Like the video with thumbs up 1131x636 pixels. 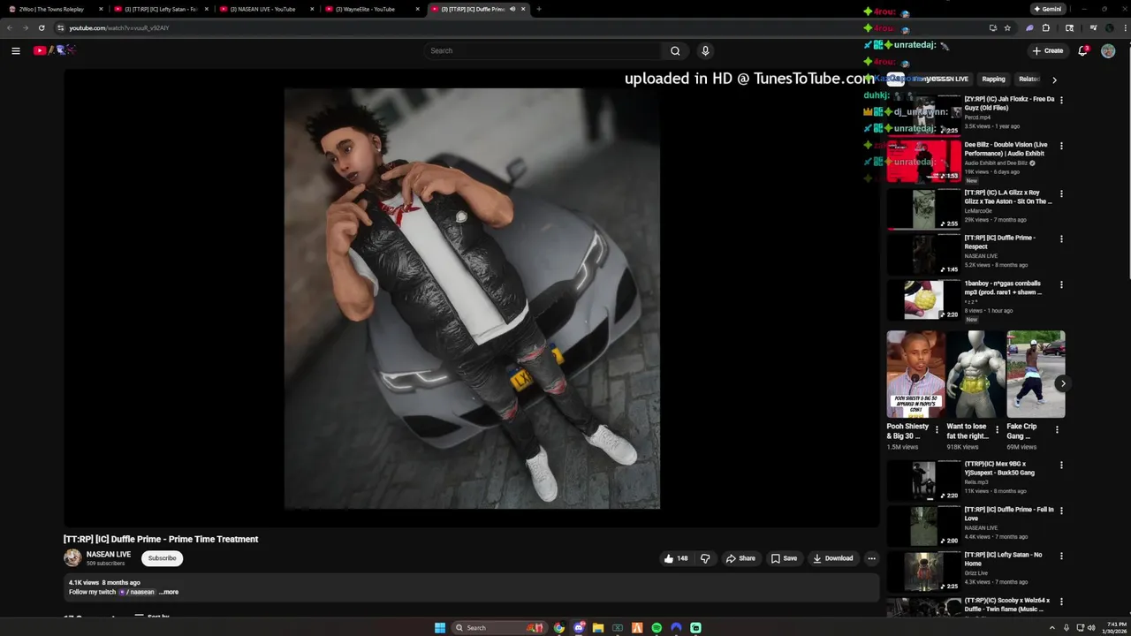[676, 558]
